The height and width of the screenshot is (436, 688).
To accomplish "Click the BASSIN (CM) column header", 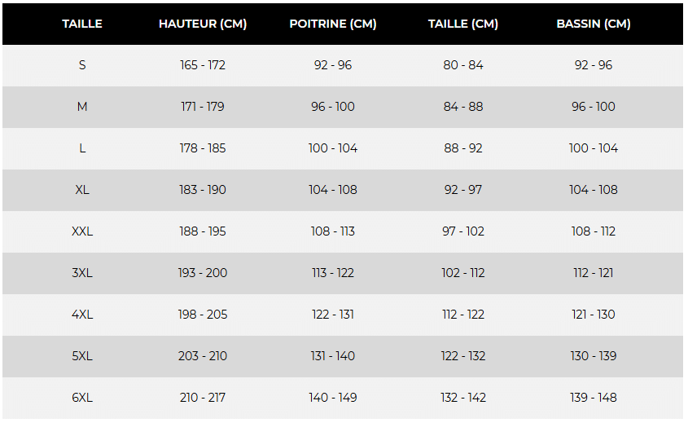I will point(594,24).
